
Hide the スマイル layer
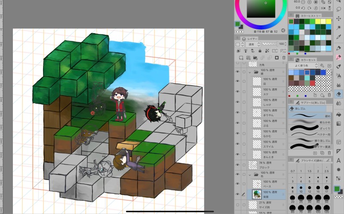(x=237, y=144)
